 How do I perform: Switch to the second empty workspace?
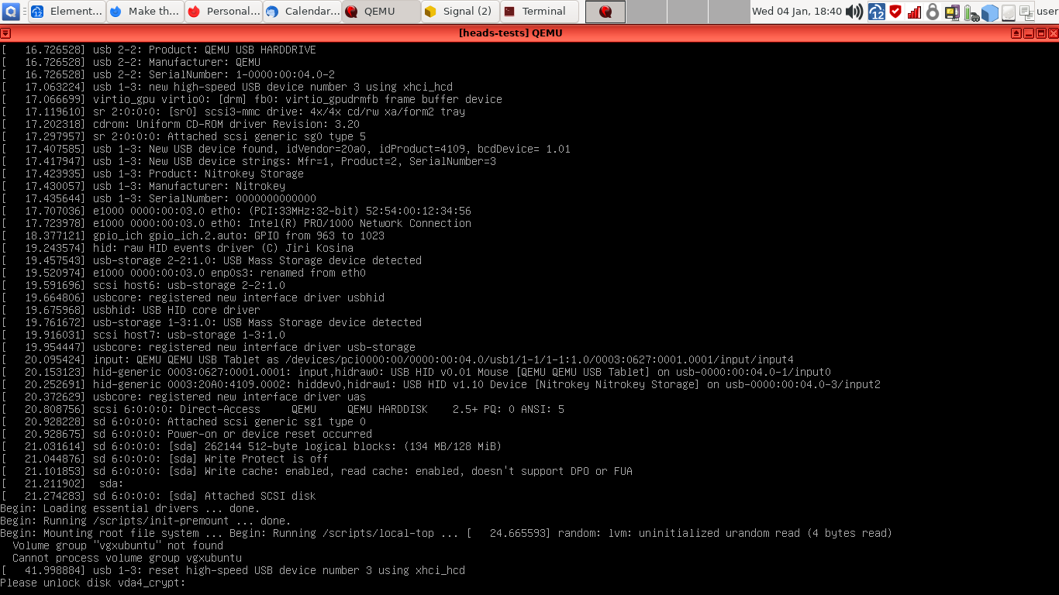click(x=647, y=12)
